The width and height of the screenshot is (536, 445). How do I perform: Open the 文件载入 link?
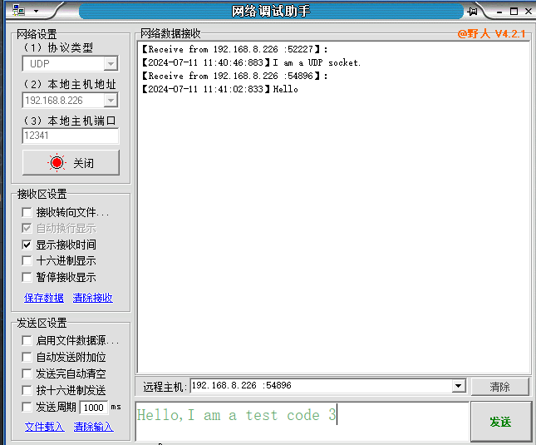pos(44,427)
